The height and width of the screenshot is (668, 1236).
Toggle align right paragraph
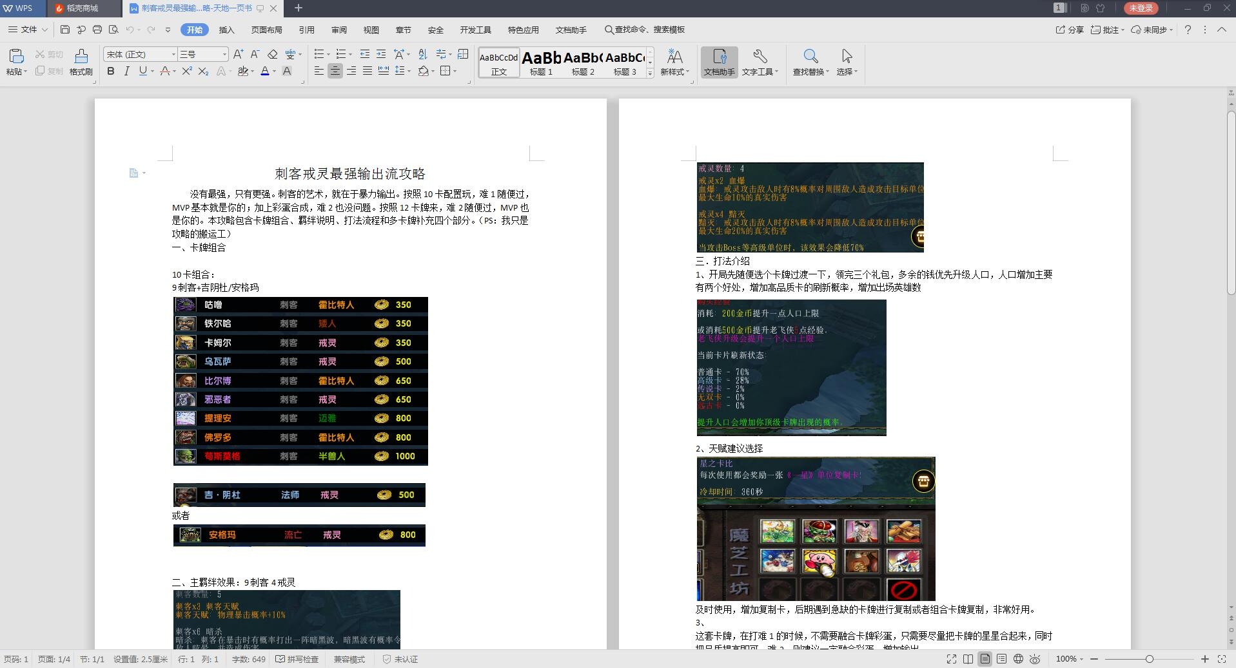[x=351, y=71]
